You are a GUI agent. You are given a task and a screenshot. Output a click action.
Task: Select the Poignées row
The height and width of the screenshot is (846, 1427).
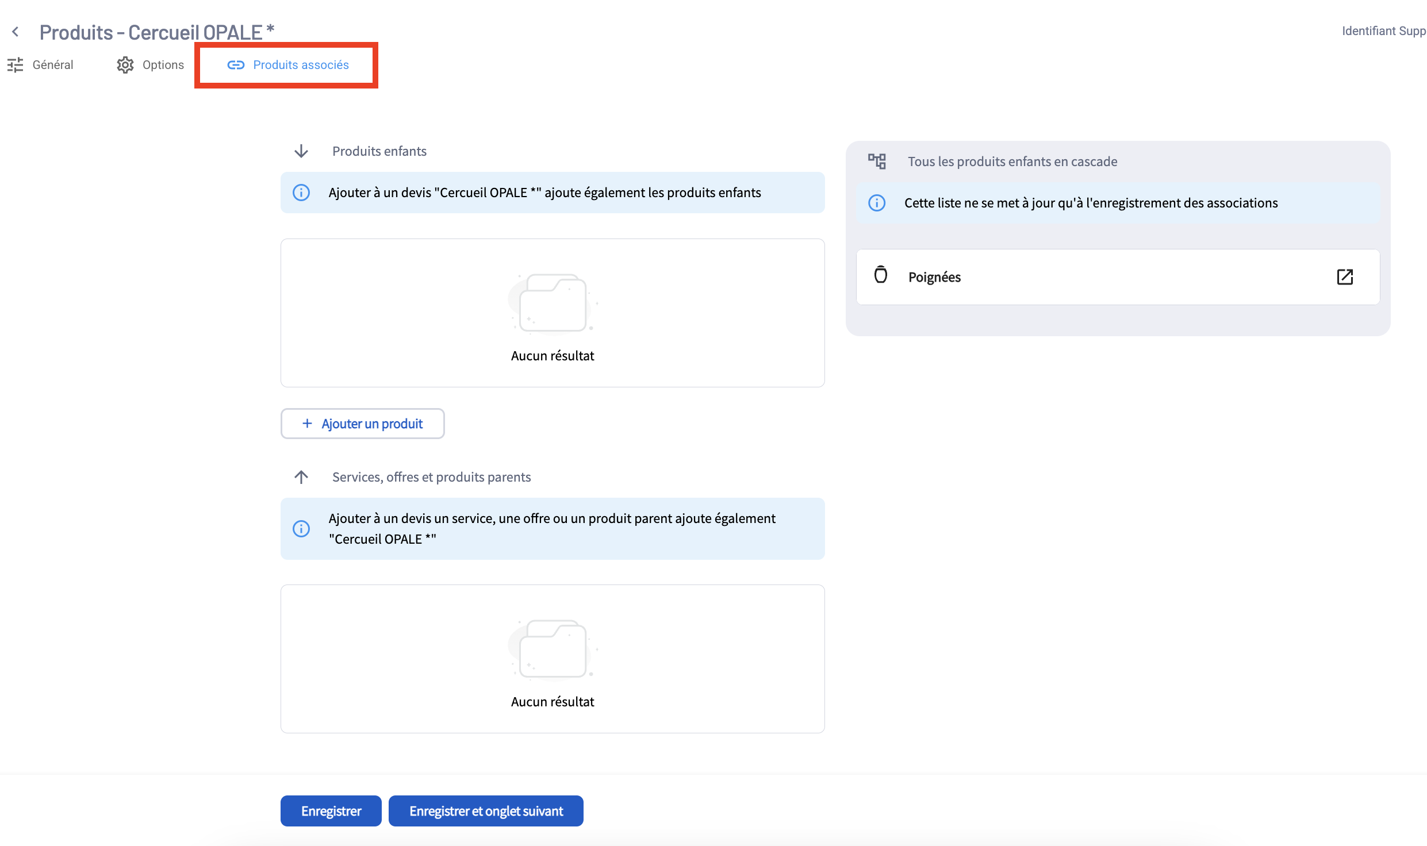click(1118, 277)
